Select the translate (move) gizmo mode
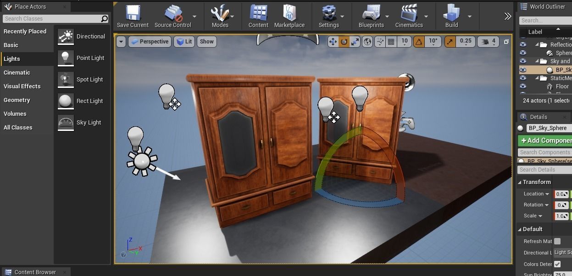 tap(333, 42)
